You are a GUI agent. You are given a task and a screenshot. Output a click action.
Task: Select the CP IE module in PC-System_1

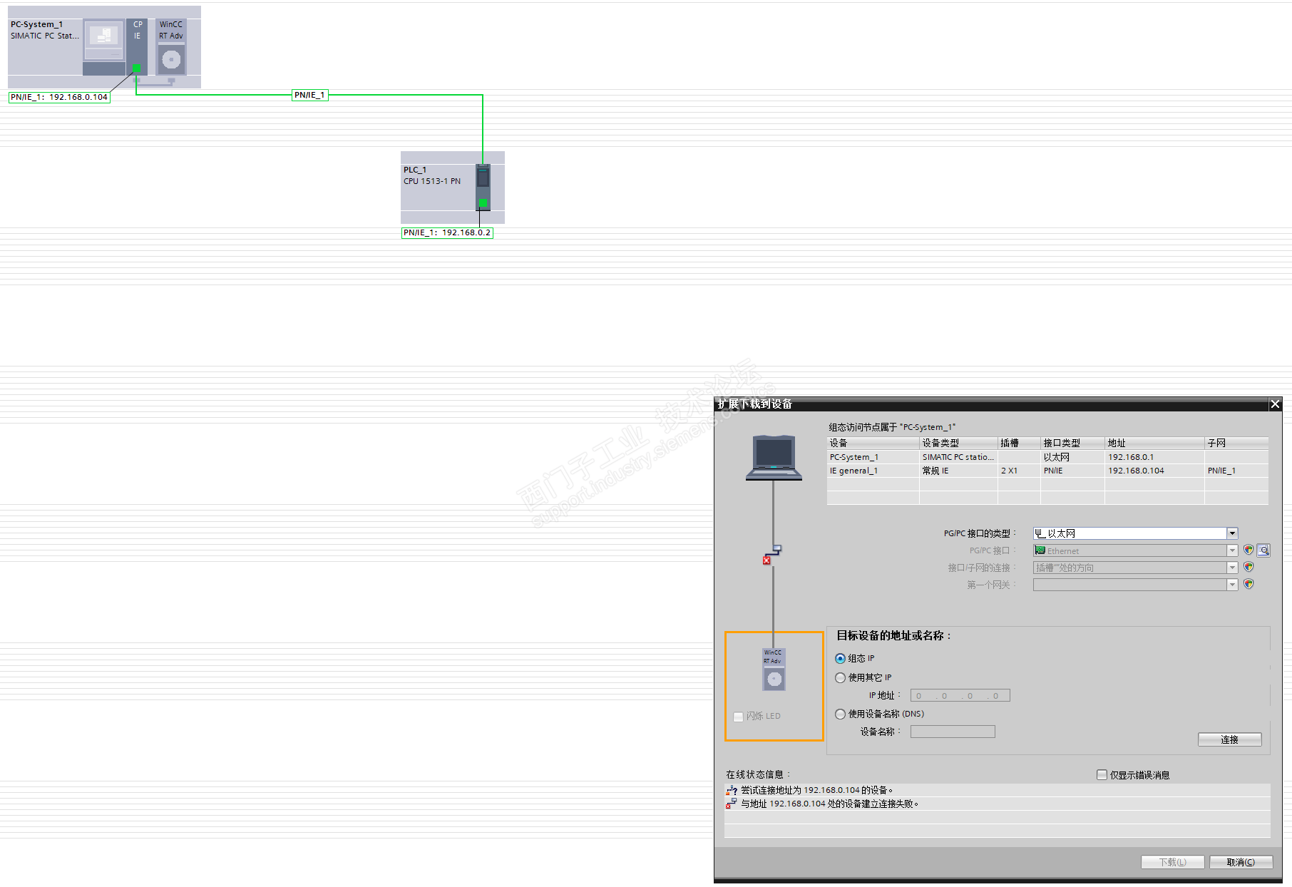coord(137,46)
